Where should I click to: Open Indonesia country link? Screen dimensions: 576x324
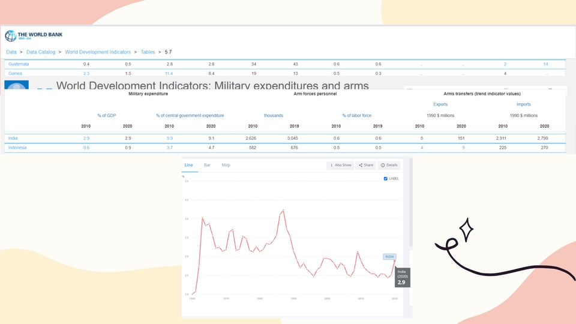coord(17,148)
